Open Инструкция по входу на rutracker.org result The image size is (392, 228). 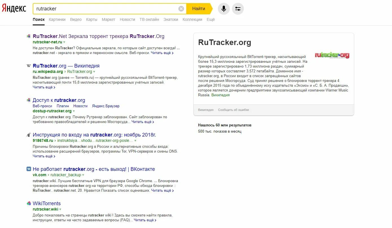(94, 135)
